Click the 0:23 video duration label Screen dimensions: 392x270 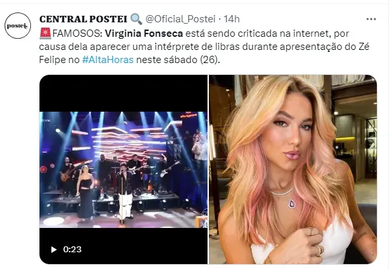(72, 250)
